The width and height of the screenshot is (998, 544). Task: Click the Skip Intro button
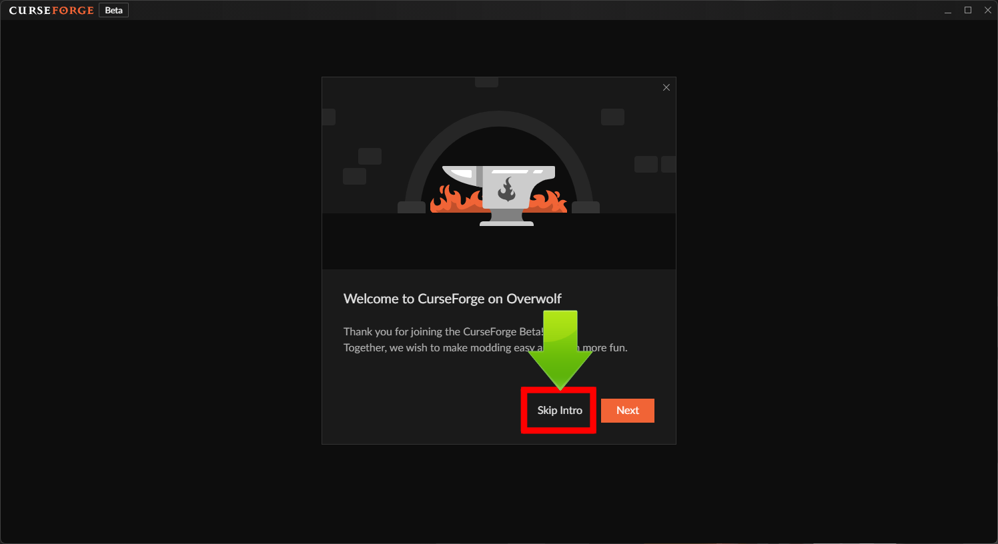[560, 411]
